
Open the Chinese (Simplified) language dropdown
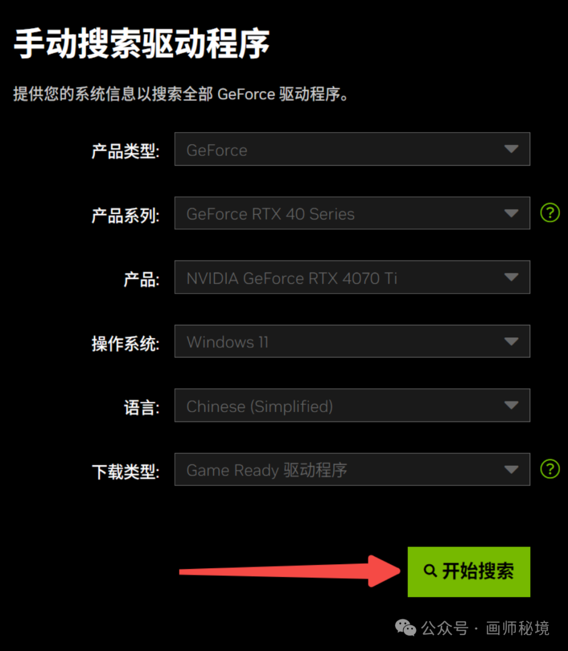[352, 405]
